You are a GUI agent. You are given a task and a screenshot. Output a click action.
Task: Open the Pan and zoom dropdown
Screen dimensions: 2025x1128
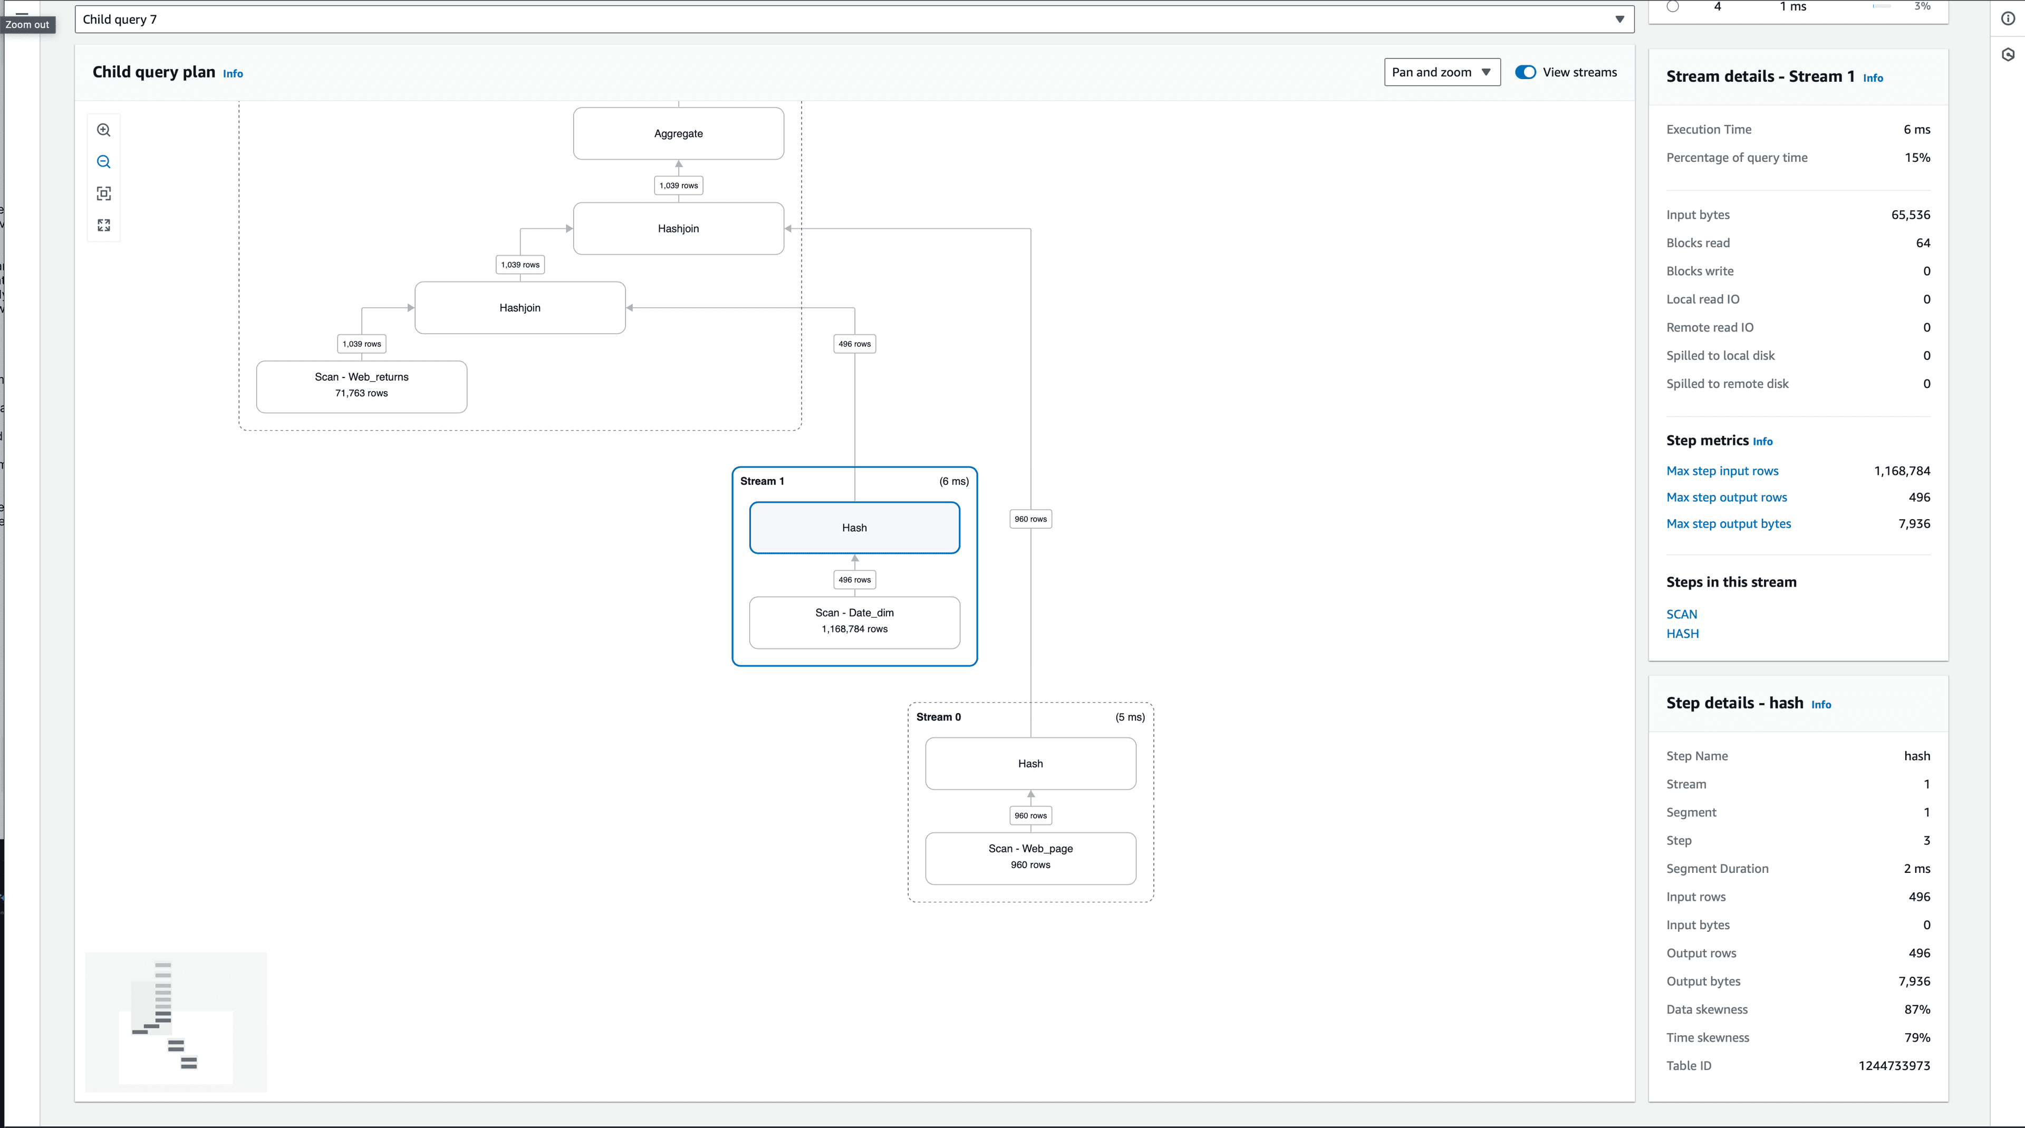1442,72
